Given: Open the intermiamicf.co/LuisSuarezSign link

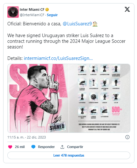Looking at the screenshot, I should 58,58.
